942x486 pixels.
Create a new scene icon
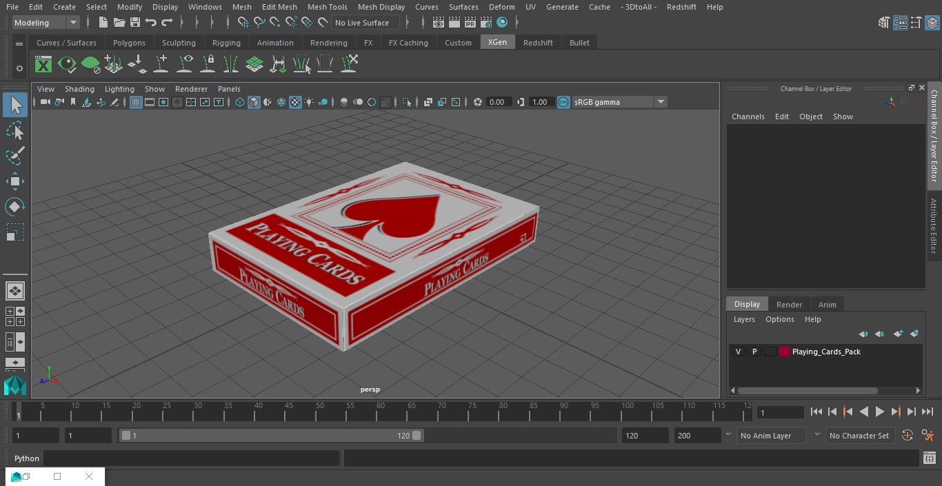tap(103, 23)
